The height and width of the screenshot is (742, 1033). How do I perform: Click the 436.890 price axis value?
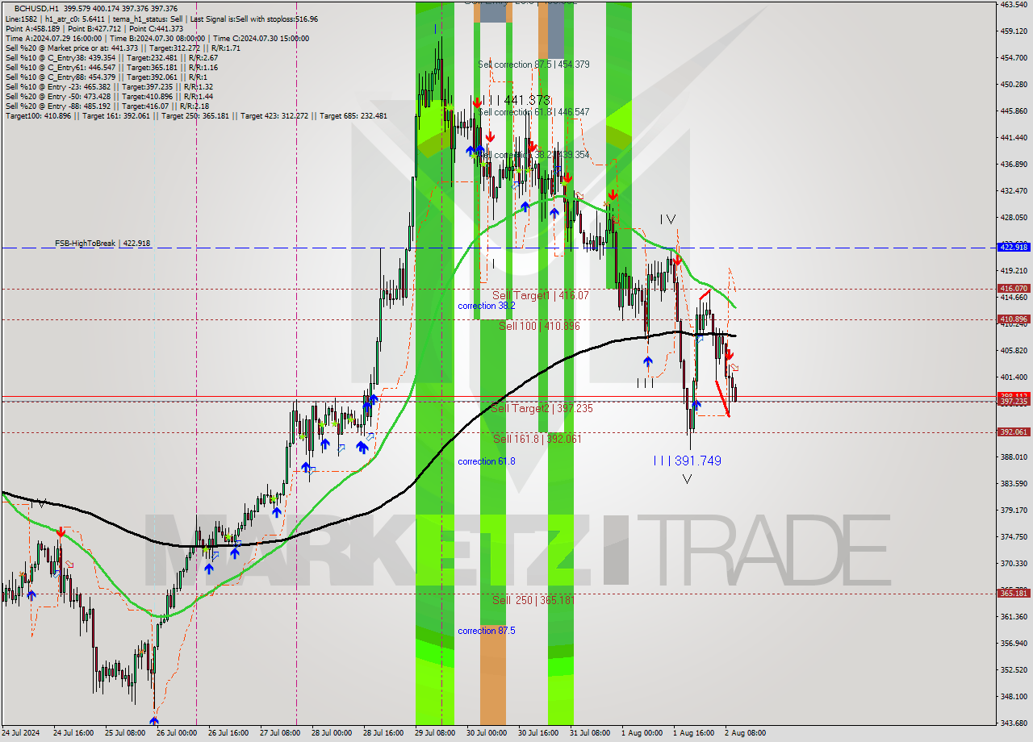coord(1013,165)
